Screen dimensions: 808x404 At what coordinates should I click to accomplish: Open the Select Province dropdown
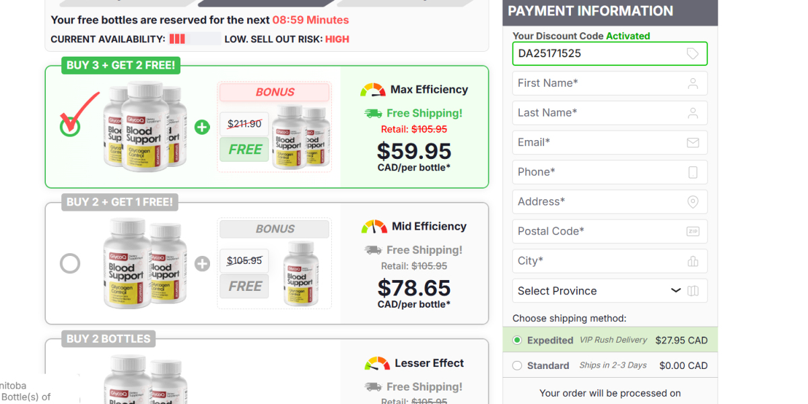[x=610, y=291]
